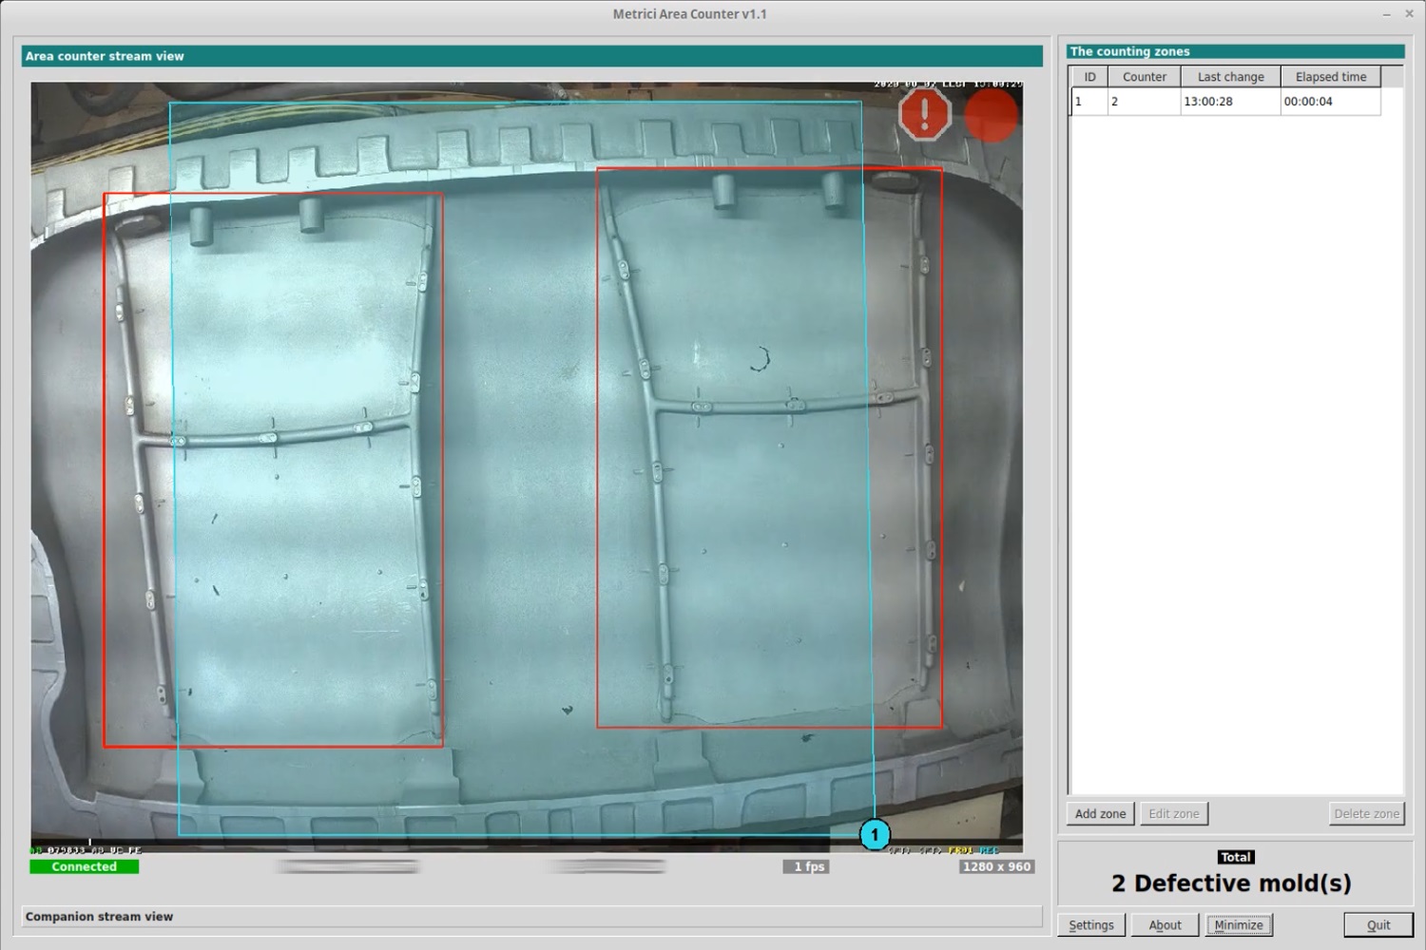
Task: Click the 1280 x 960 resolution label
Action: click(x=995, y=866)
